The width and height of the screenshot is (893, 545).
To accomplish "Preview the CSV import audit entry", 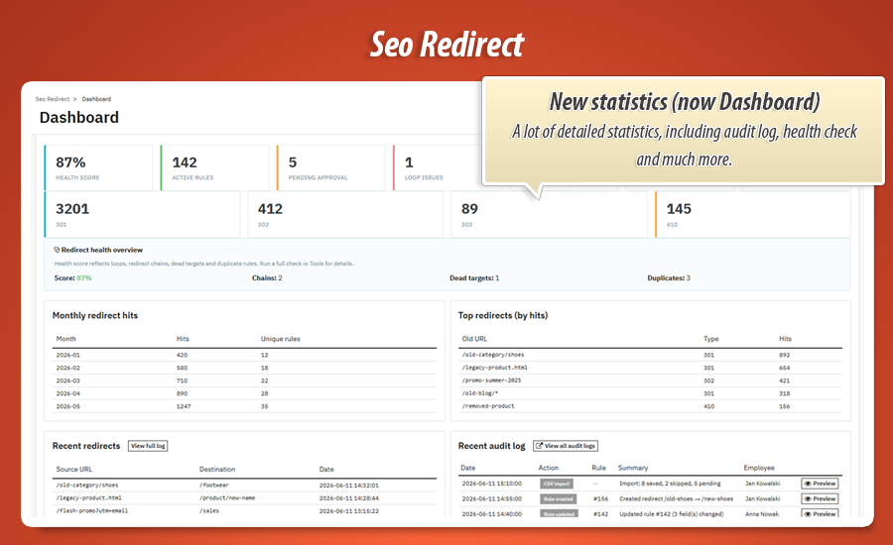I will point(821,484).
